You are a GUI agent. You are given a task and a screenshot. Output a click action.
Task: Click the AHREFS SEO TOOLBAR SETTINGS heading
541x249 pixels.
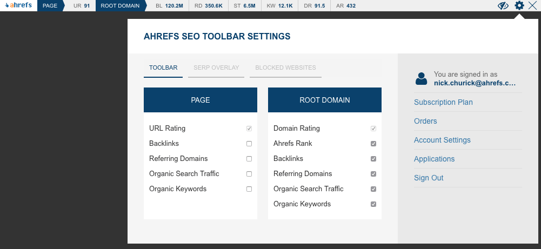(x=217, y=37)
